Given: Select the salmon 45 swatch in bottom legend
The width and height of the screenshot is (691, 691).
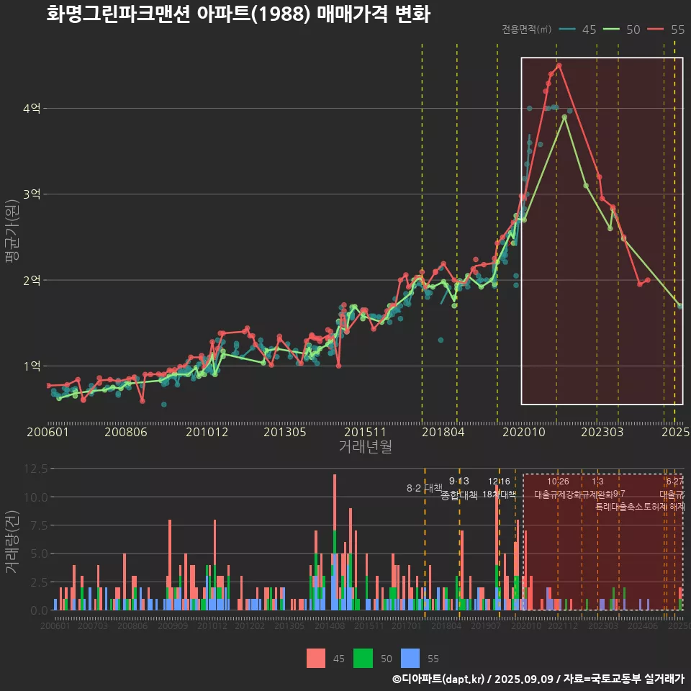Looking at the screenshot, I should tap(316, 659).
